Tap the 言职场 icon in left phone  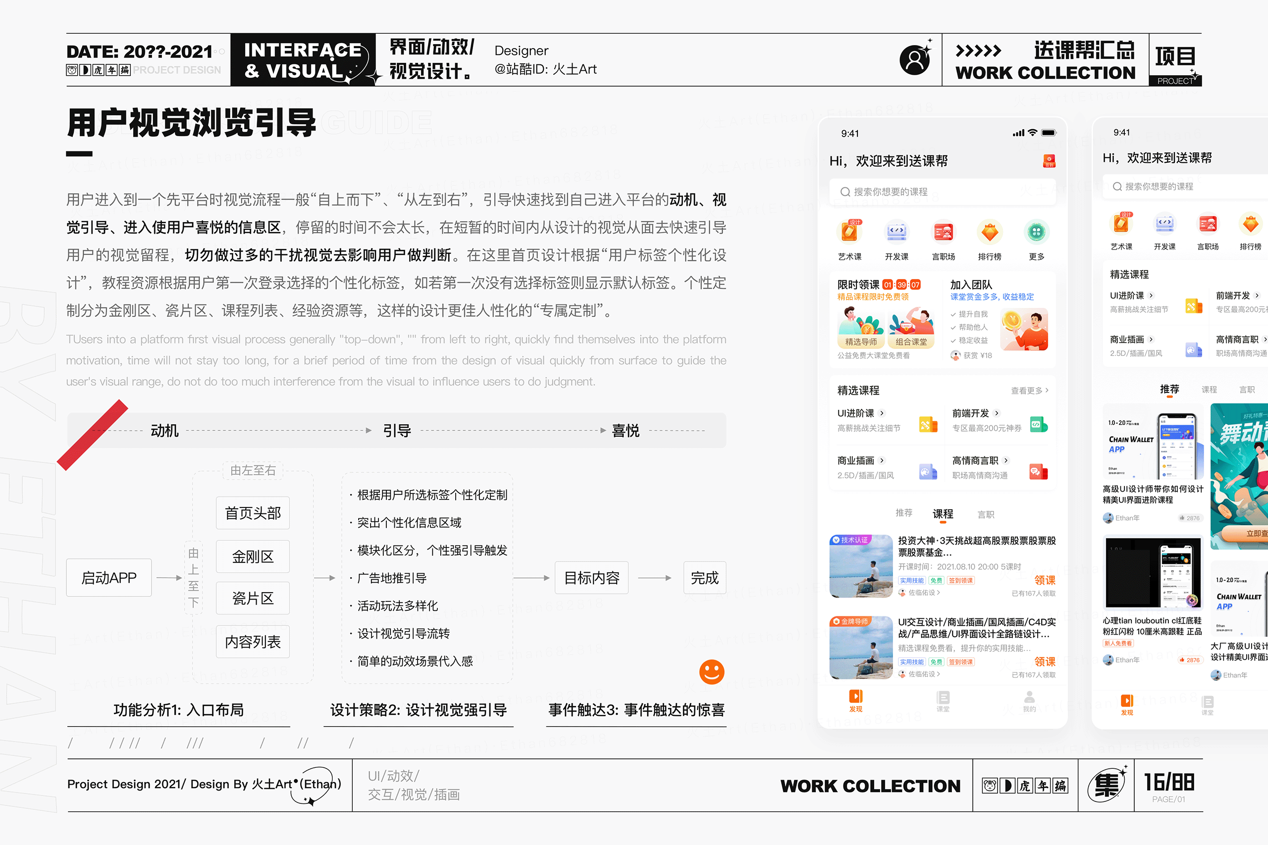pyautogui.click(x=943, y=232)
